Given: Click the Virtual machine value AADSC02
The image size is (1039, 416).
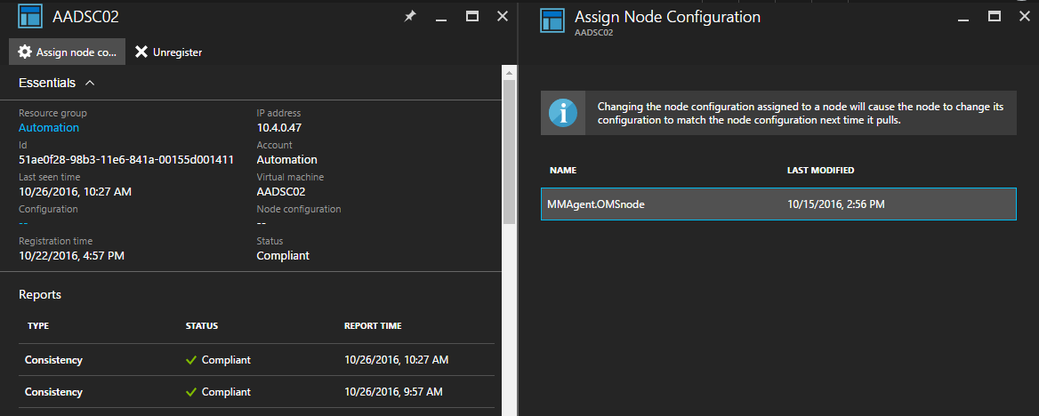Looking at the screenshot, I should tap(281, 191).
